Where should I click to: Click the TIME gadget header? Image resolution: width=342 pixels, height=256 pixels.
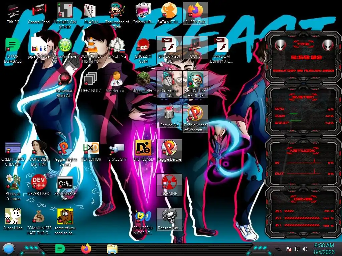[x=303, y=44]
